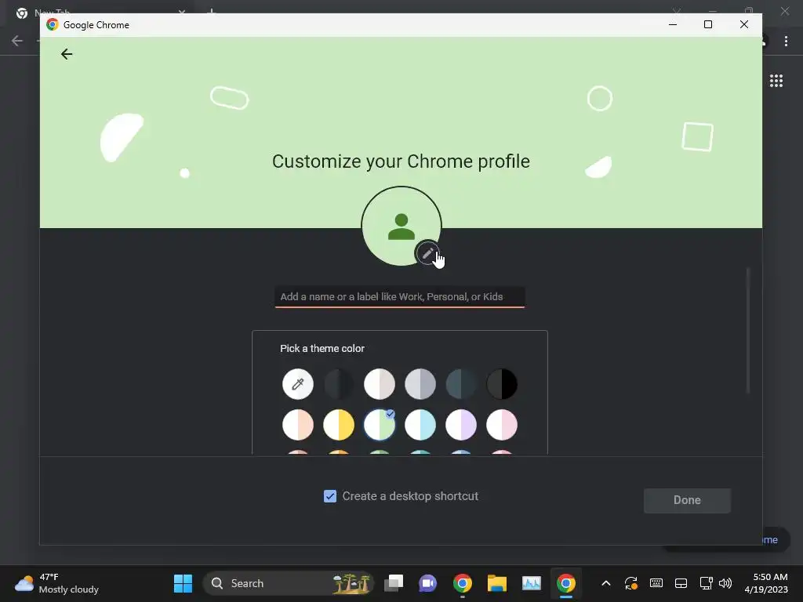Click the profile name input field
Image resolution: width=803 pixels, height=602 pixels.
click(399, 297)
